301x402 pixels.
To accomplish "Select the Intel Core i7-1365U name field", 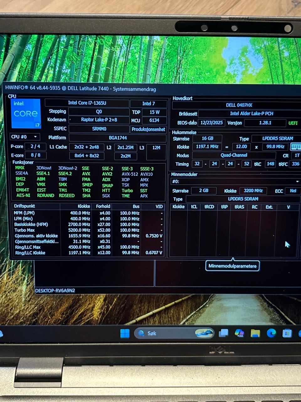I will (x=87, y=103).
